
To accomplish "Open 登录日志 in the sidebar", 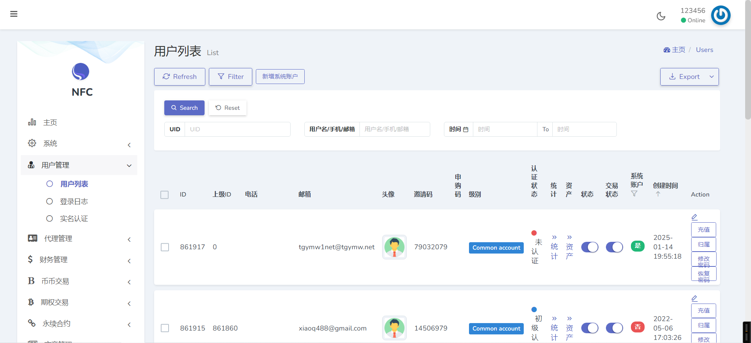I will point(74,202).
